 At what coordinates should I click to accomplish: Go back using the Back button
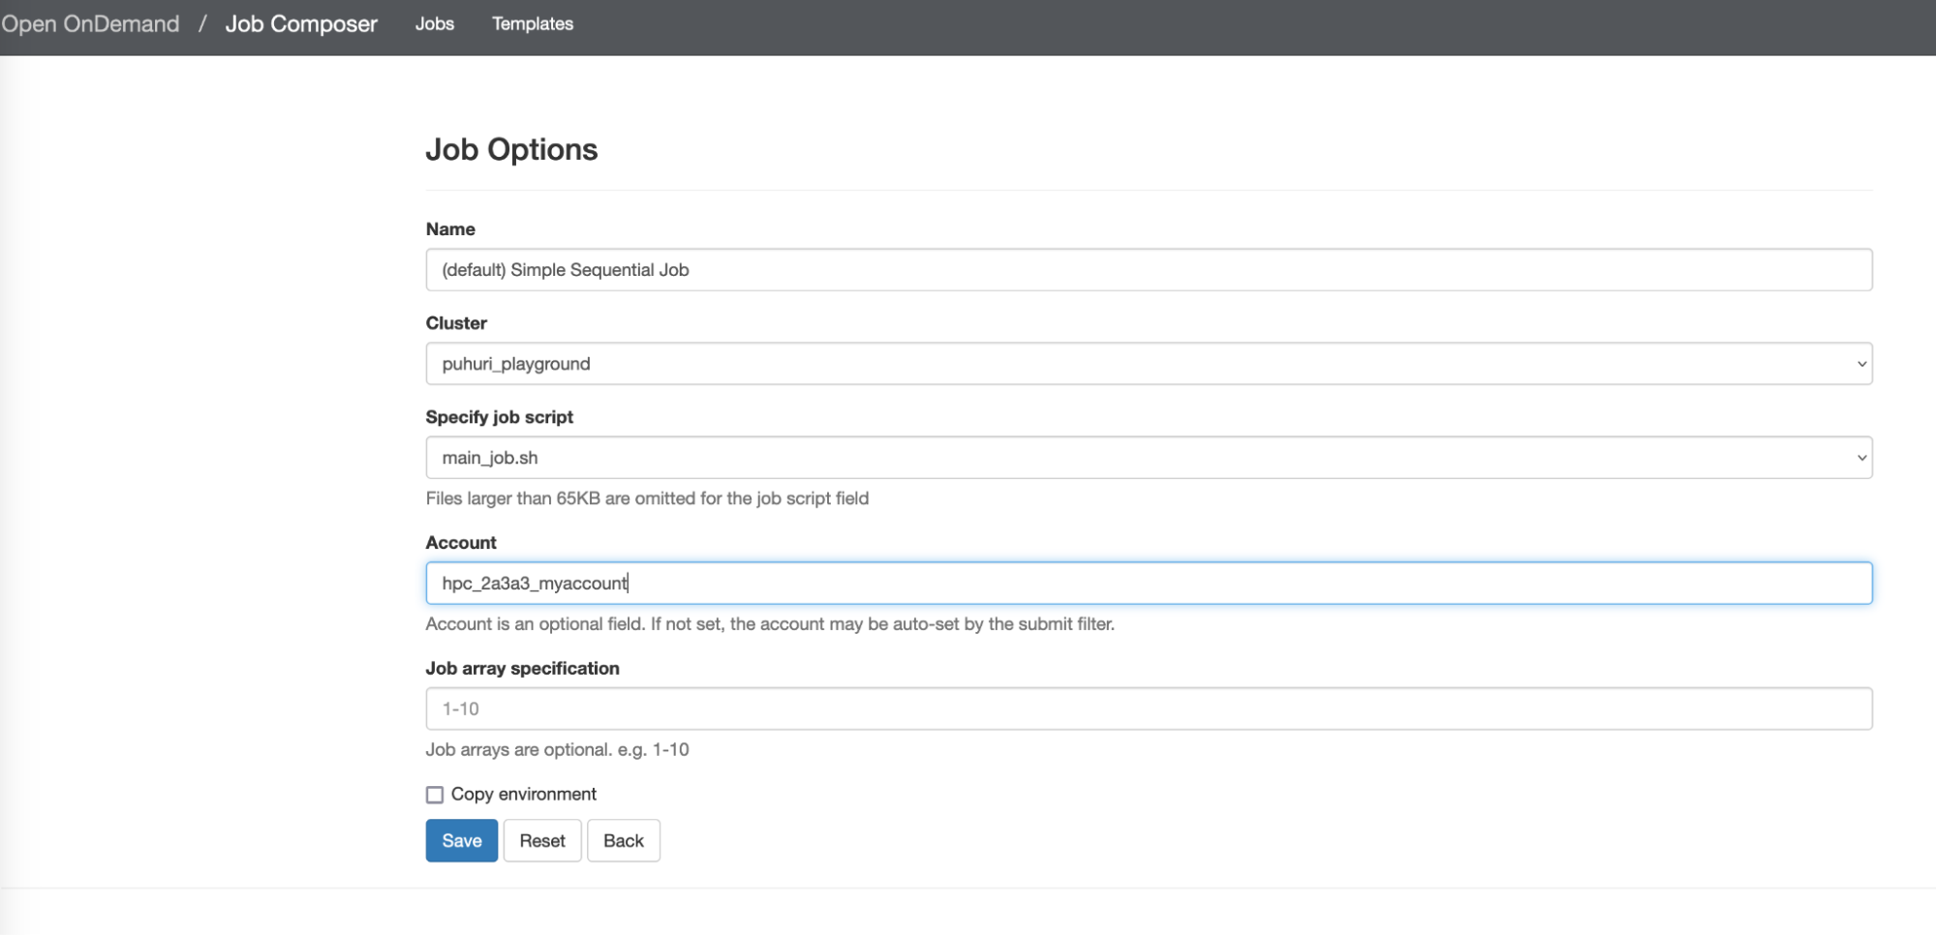click(623, 841)
